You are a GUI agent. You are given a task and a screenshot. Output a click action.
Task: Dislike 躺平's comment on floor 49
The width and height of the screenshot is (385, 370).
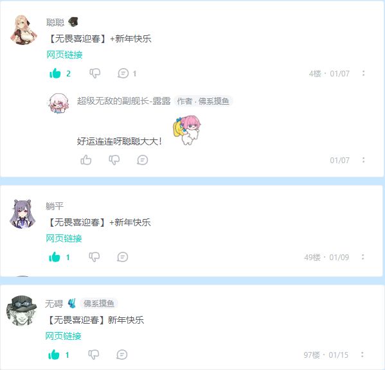point(94,257)
